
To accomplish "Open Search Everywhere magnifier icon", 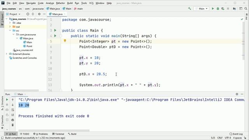I will (246, 9).
